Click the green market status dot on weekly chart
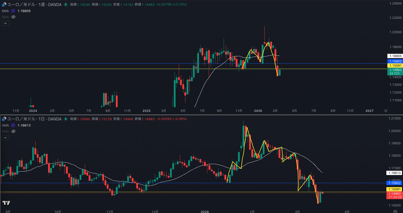The width and height of the screenshot is (403, 213). pos(66,5)
